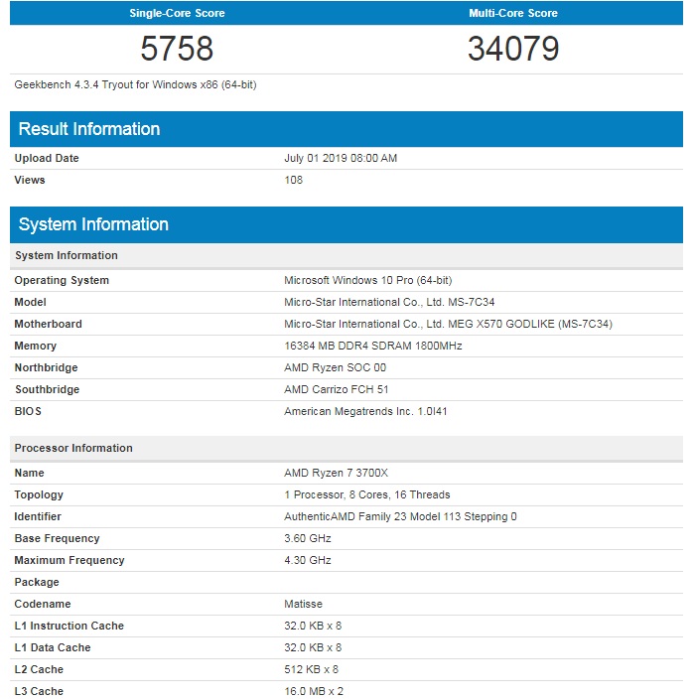This screenshot has width=695, height=700.
Task: Click the Result Information section header
Action: point(347,129)
